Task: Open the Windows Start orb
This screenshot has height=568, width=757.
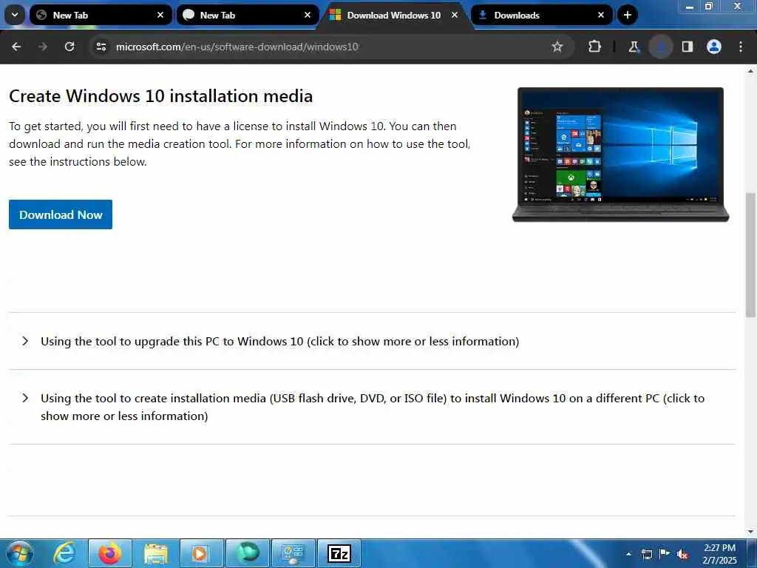Action: [x=19, y=553]
